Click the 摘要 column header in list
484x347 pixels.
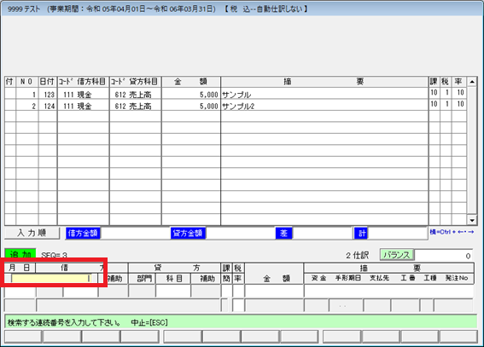324,82
